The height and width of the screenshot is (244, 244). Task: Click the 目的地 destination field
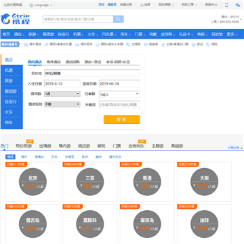[x=92, y=73]
